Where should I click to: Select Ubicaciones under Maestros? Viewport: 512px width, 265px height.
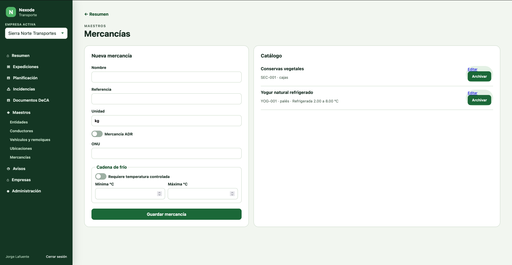[x=21, y=148]
